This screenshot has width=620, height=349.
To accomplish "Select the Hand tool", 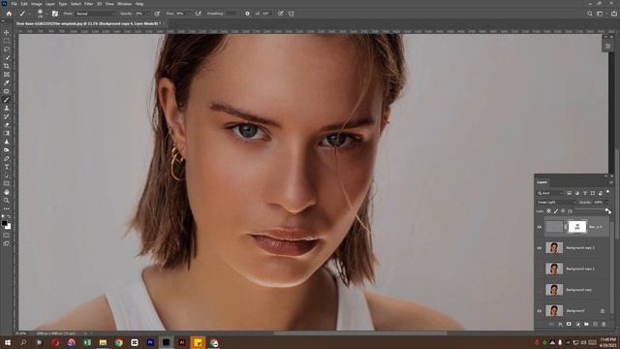I will point(7,192).
